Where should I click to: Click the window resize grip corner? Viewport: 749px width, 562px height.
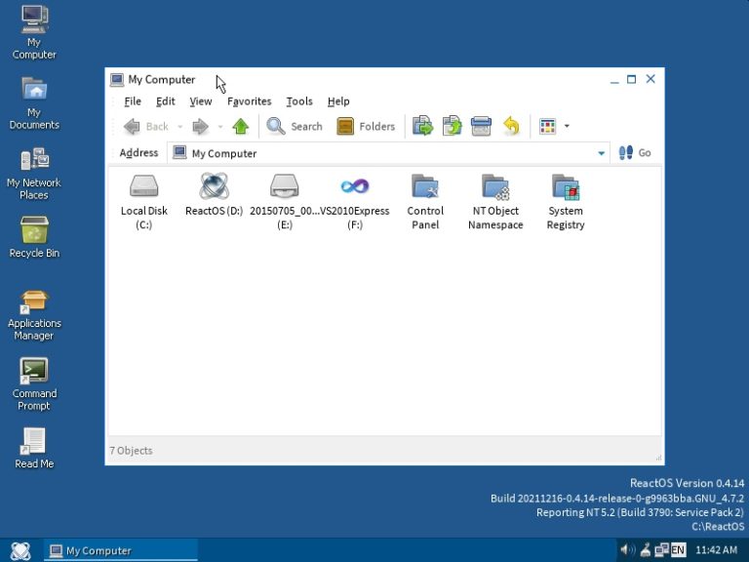658,458
